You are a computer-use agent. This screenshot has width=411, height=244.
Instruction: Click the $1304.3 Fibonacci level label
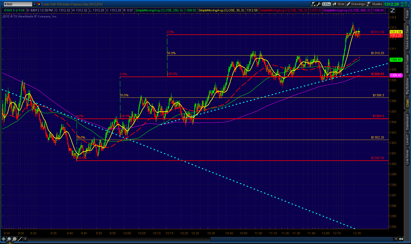pos(378,116)
